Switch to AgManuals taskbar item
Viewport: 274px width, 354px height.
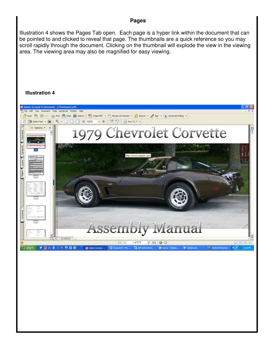(193, 248)
